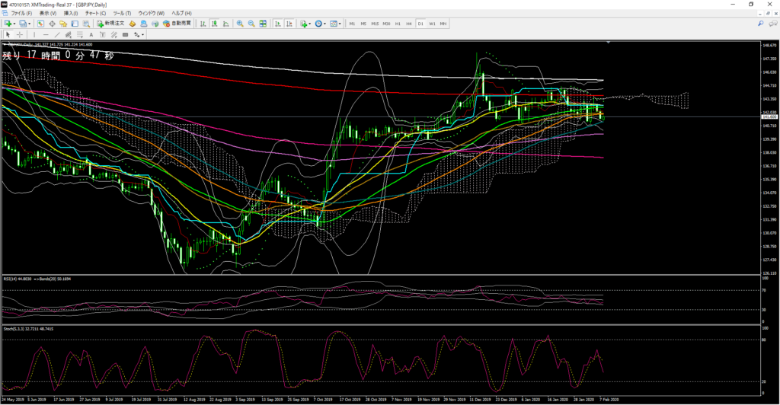Open the search magnifier at top right

coord(761,24)
